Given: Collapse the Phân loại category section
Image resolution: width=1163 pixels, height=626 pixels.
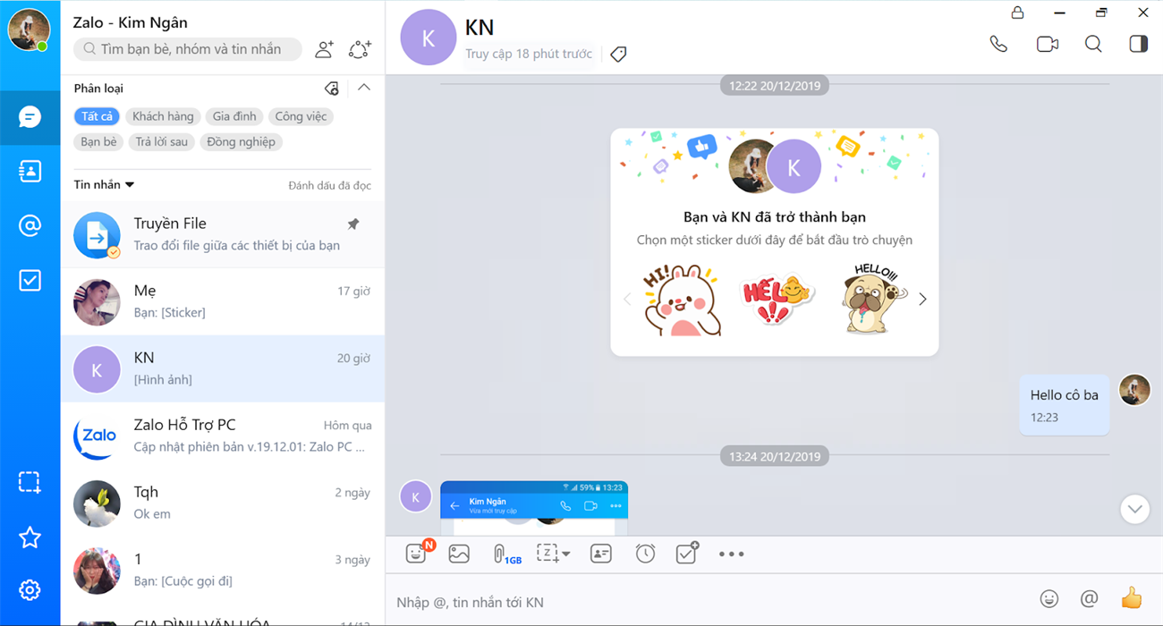Looking at the screenshot, I should [363, 88].
